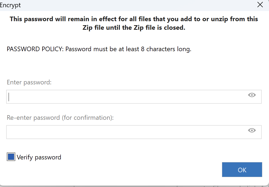The image size is (269, 187).
Task: Click the "Zip file until the Zip file is closed." line
Action: 134,28
